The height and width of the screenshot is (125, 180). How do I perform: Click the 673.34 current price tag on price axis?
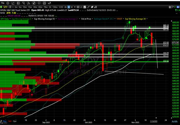coord(175,43)
